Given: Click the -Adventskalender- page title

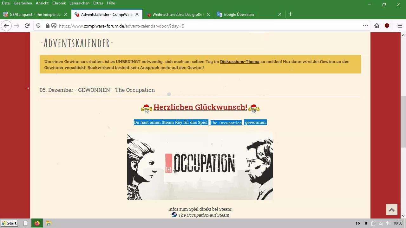Looking at the screenshot, I should pos(76,43).
